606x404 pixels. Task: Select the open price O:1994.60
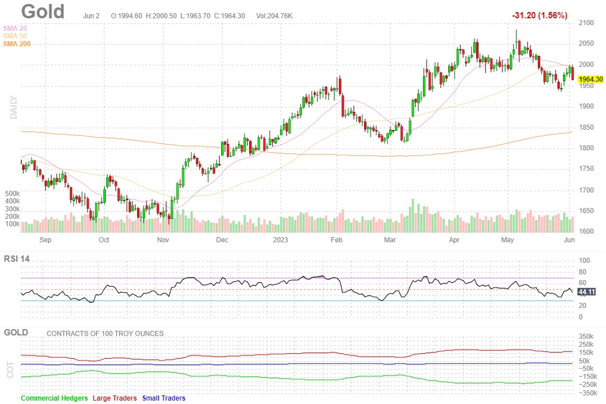pyautogui.click(x=126, y=16)
